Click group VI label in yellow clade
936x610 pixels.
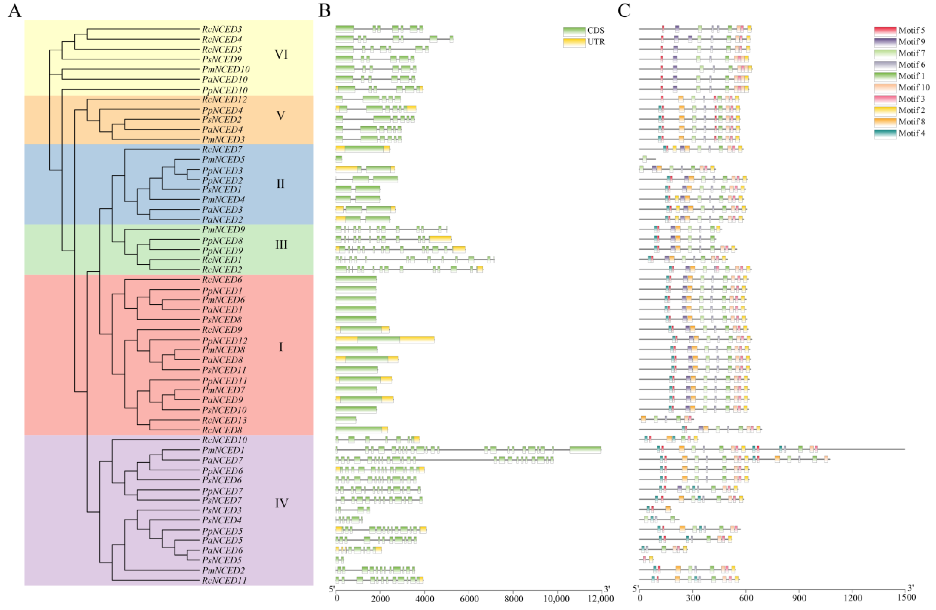pos(281,54)
